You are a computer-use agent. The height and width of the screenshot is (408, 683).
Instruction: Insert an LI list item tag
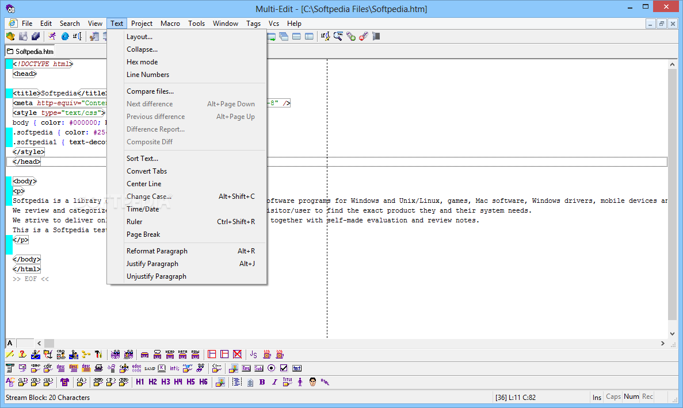tap(22, 382)
